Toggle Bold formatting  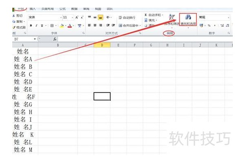click(x=31, y=25)
